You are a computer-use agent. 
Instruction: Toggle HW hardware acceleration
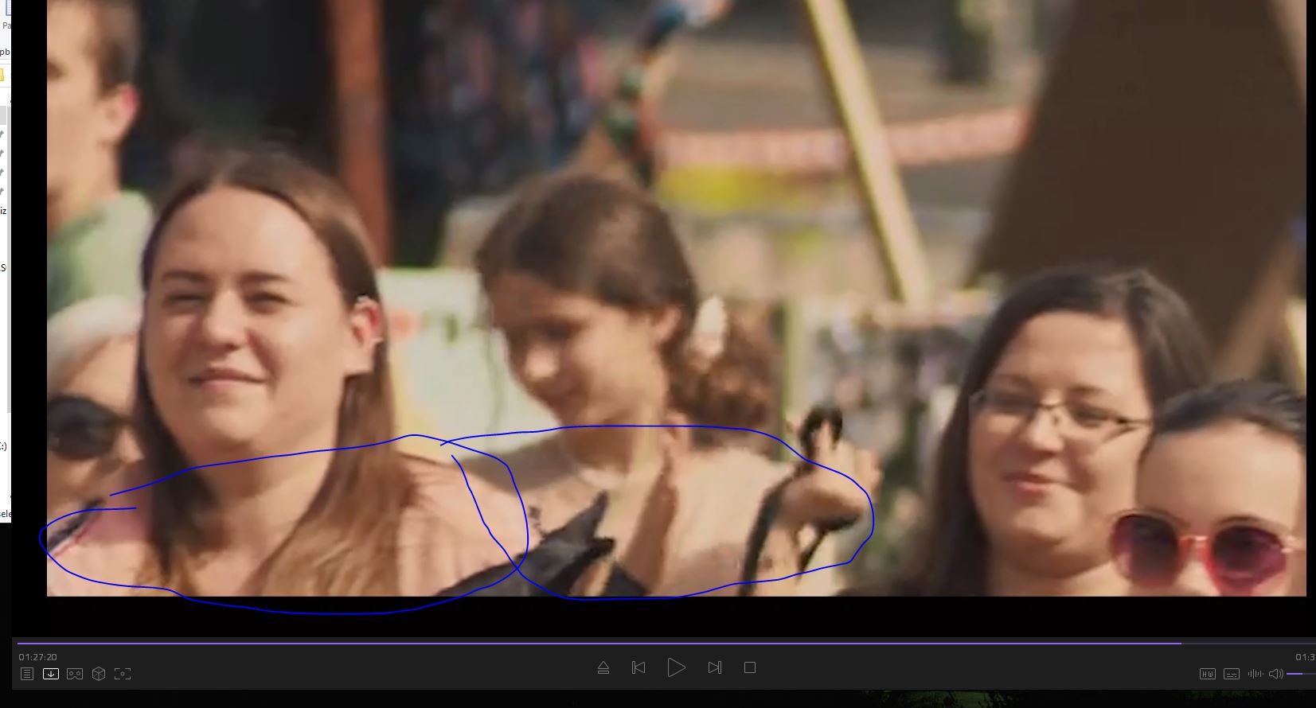1208,674
